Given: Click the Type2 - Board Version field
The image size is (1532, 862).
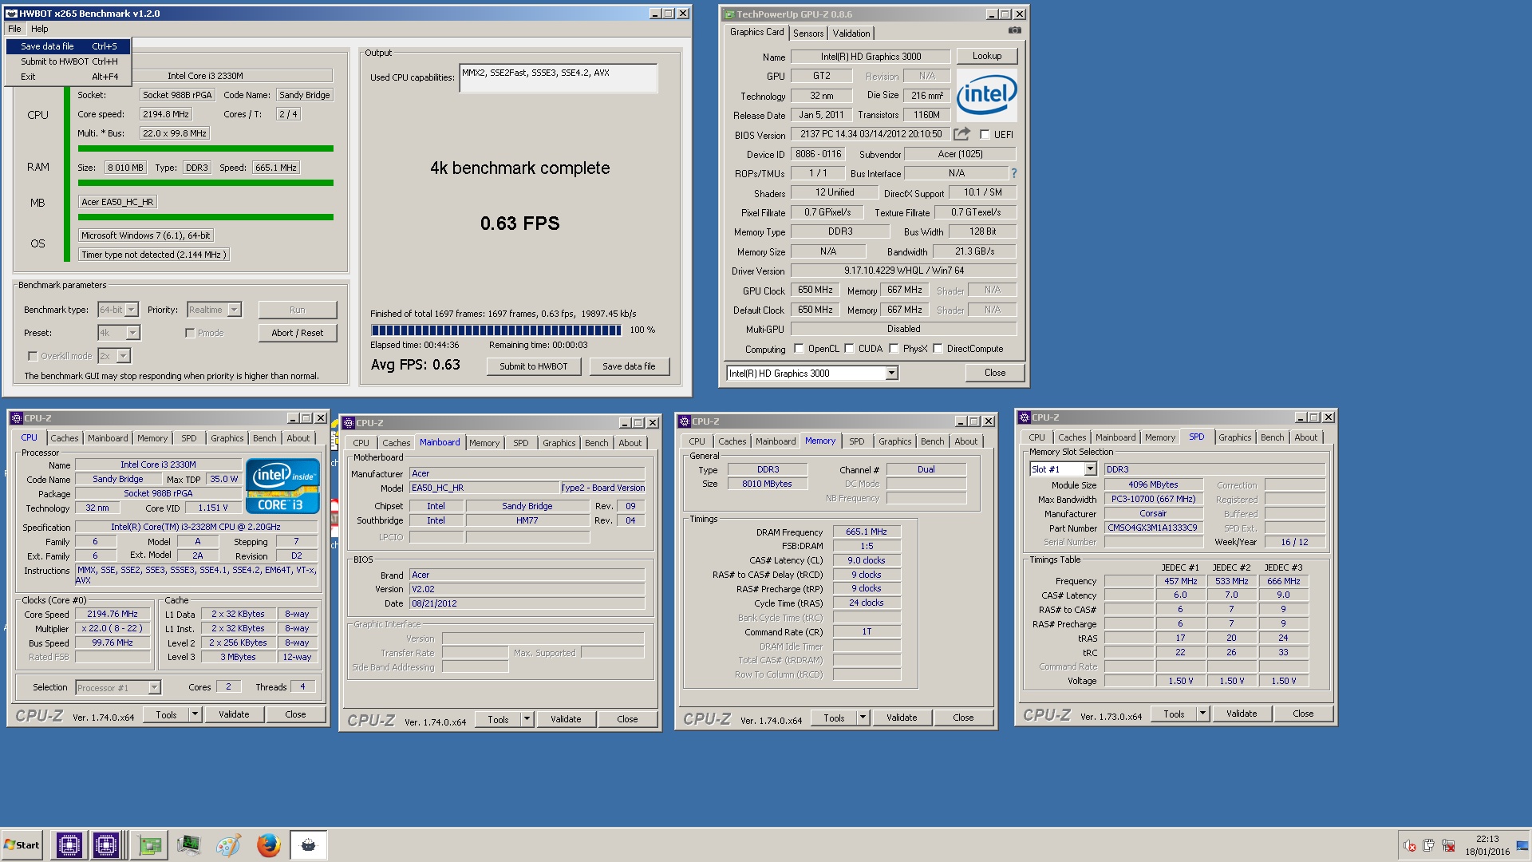Looking at the screenshot, I should (603, 488).
